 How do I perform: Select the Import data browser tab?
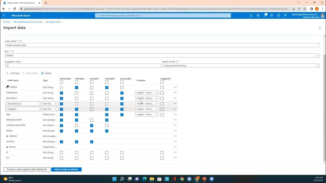point(21,3)
